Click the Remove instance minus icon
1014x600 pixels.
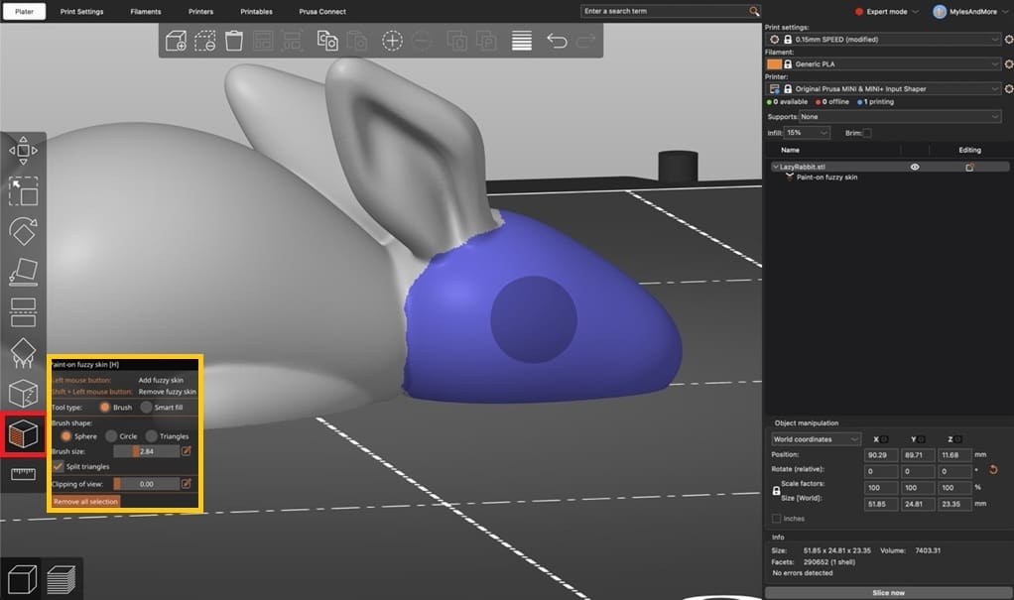(x=422, y=41)
